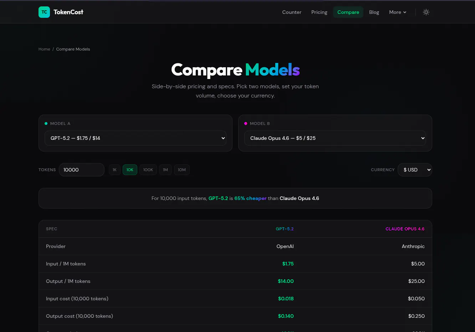Click the Home breadcrumb link
Screen dimensions: 475x332
tap(44, 49)
